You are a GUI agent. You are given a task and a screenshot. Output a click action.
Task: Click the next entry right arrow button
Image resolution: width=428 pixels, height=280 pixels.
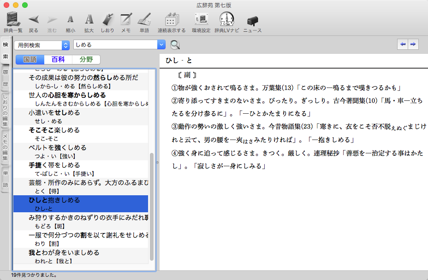tap(413, 44)
